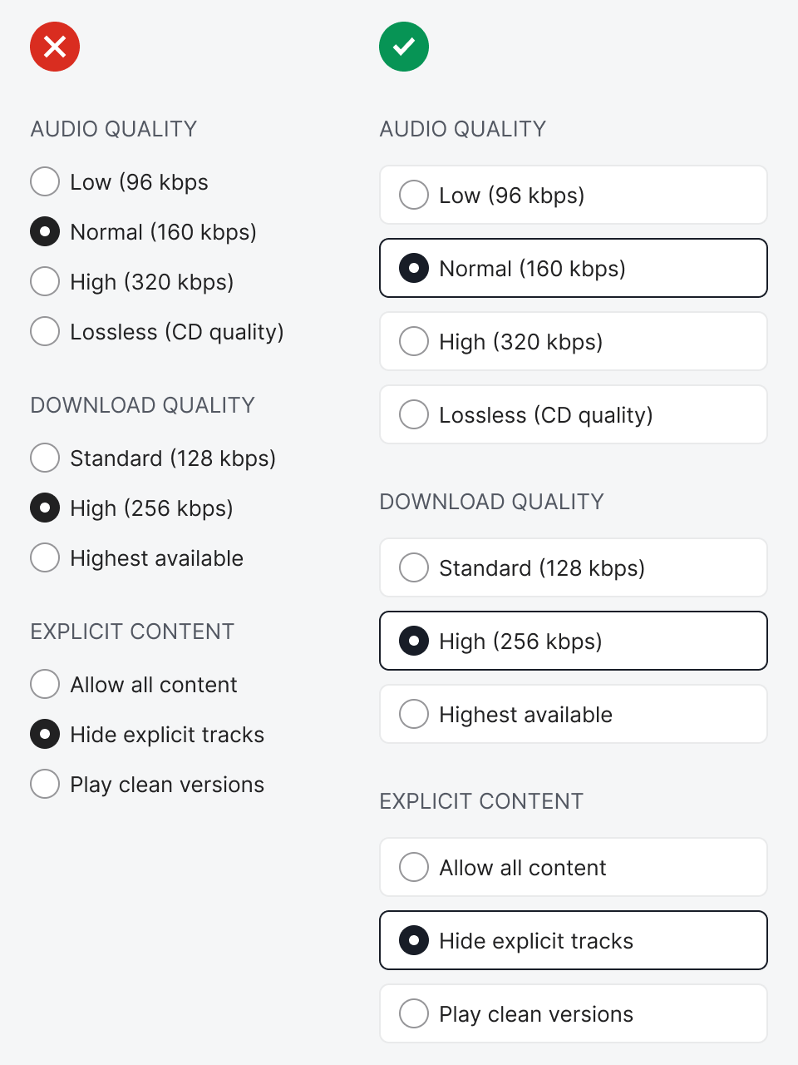The image size is (798, 1065).
Task: Click the selected Normal (160 kbps) bordered card
Action: coord(573,268)
